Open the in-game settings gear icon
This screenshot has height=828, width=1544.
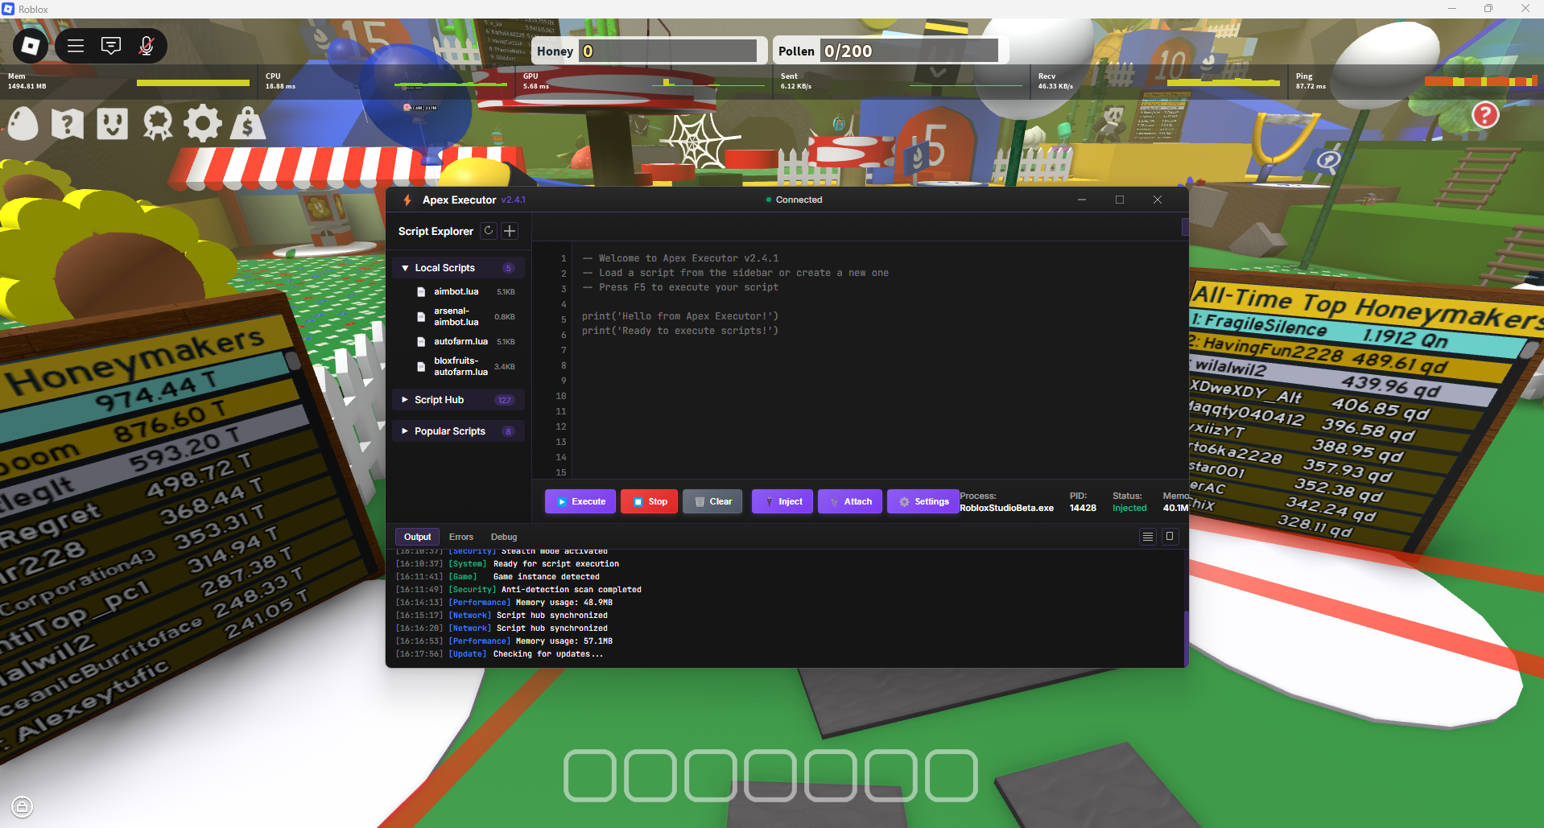(x=203, y=123)
